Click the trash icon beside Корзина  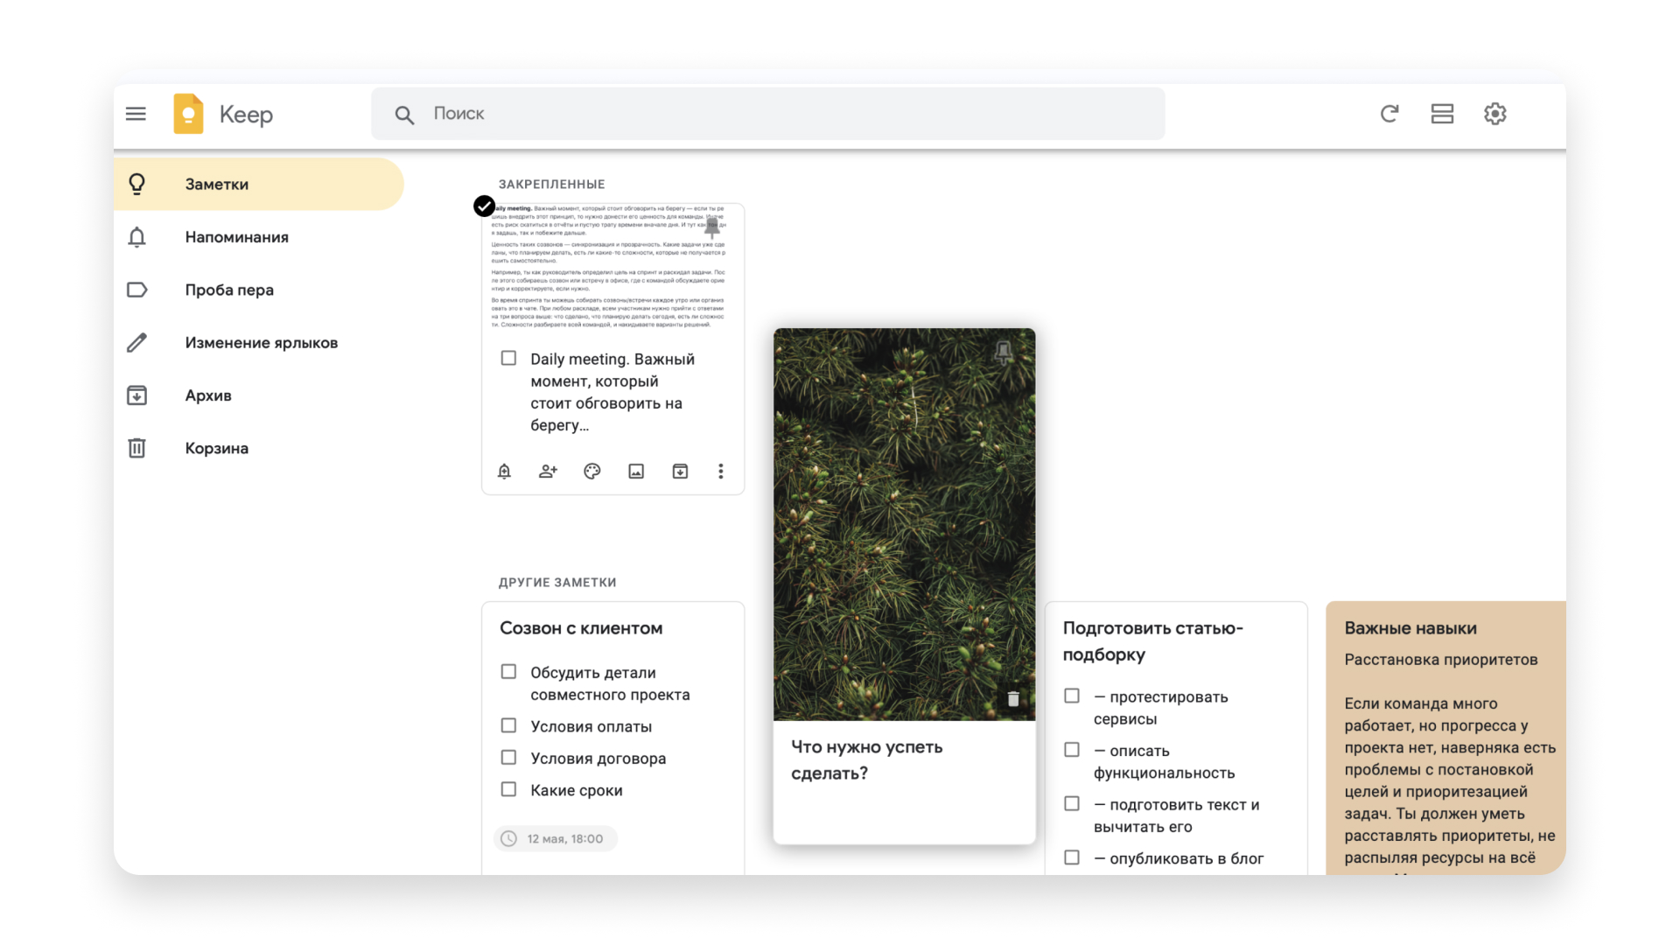137,448
